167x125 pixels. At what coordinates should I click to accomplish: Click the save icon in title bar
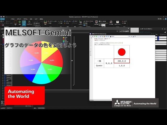coord(4,17)
